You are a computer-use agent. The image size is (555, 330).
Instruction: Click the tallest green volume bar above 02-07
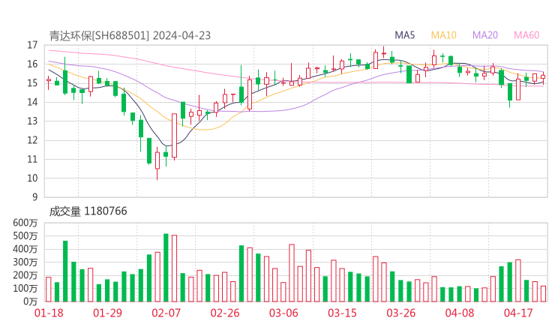click(x=166, y=268)
